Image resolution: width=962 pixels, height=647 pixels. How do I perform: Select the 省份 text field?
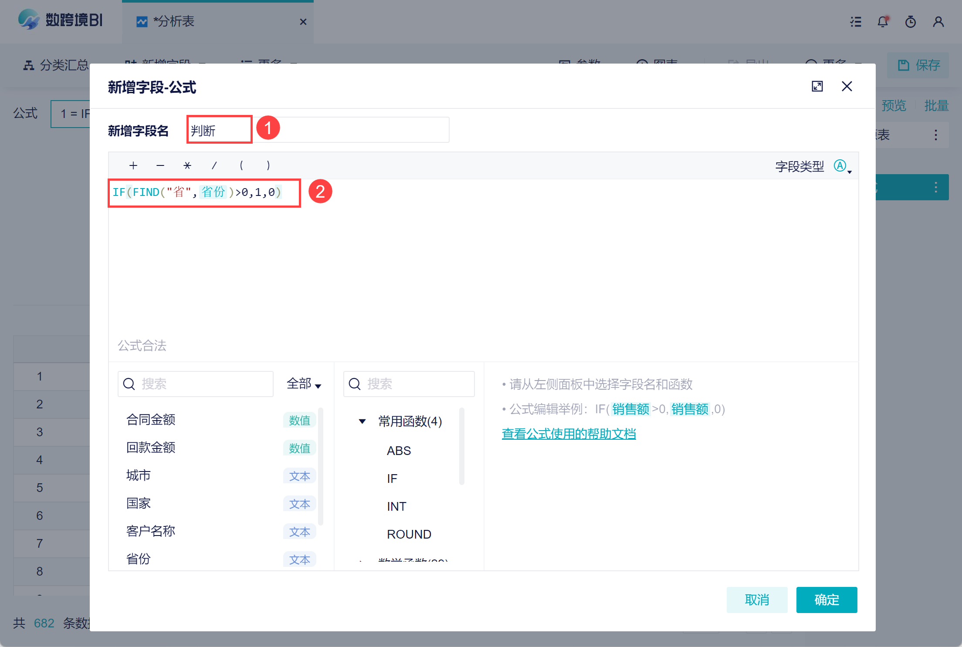point(139,559)
